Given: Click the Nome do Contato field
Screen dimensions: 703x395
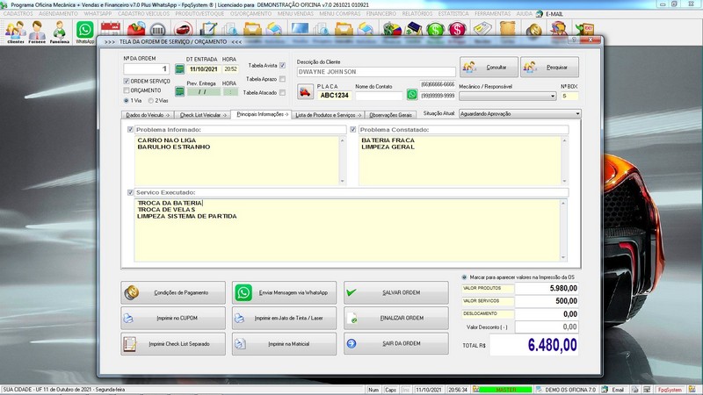Looking at the screenshot, I should pos(379,96).
